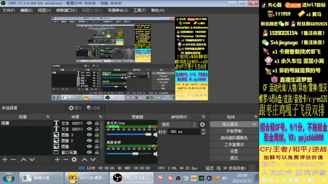
Task: Open 设置 settings from controls panel
Action: coord(234,151)
